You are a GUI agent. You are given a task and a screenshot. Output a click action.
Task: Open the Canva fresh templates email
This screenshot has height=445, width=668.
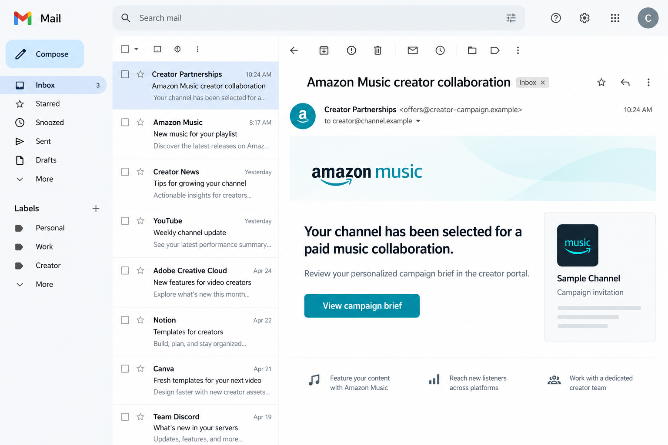(x=195, y=380)
